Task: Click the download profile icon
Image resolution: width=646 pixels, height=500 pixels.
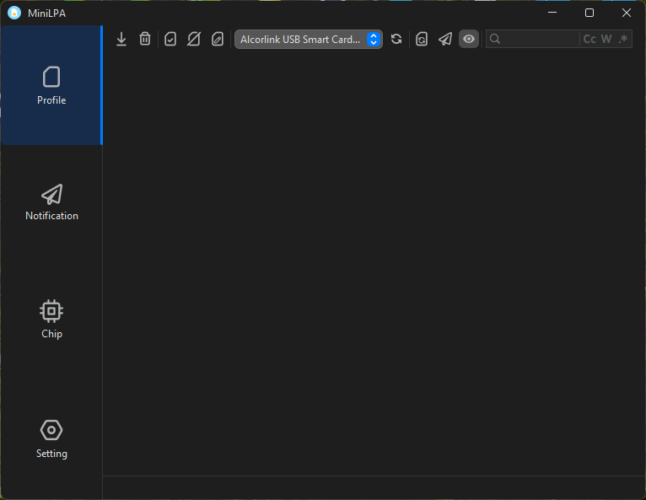Action: click(121, 39)
